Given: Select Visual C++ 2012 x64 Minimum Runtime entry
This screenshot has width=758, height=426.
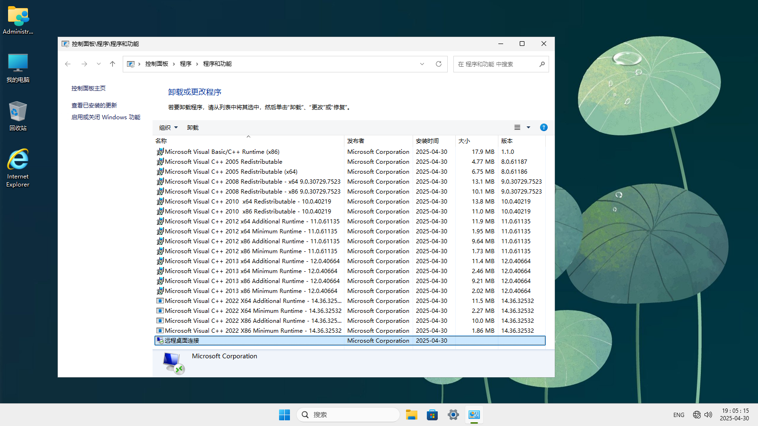Looking at the screenshot, I should click(350, 231).
